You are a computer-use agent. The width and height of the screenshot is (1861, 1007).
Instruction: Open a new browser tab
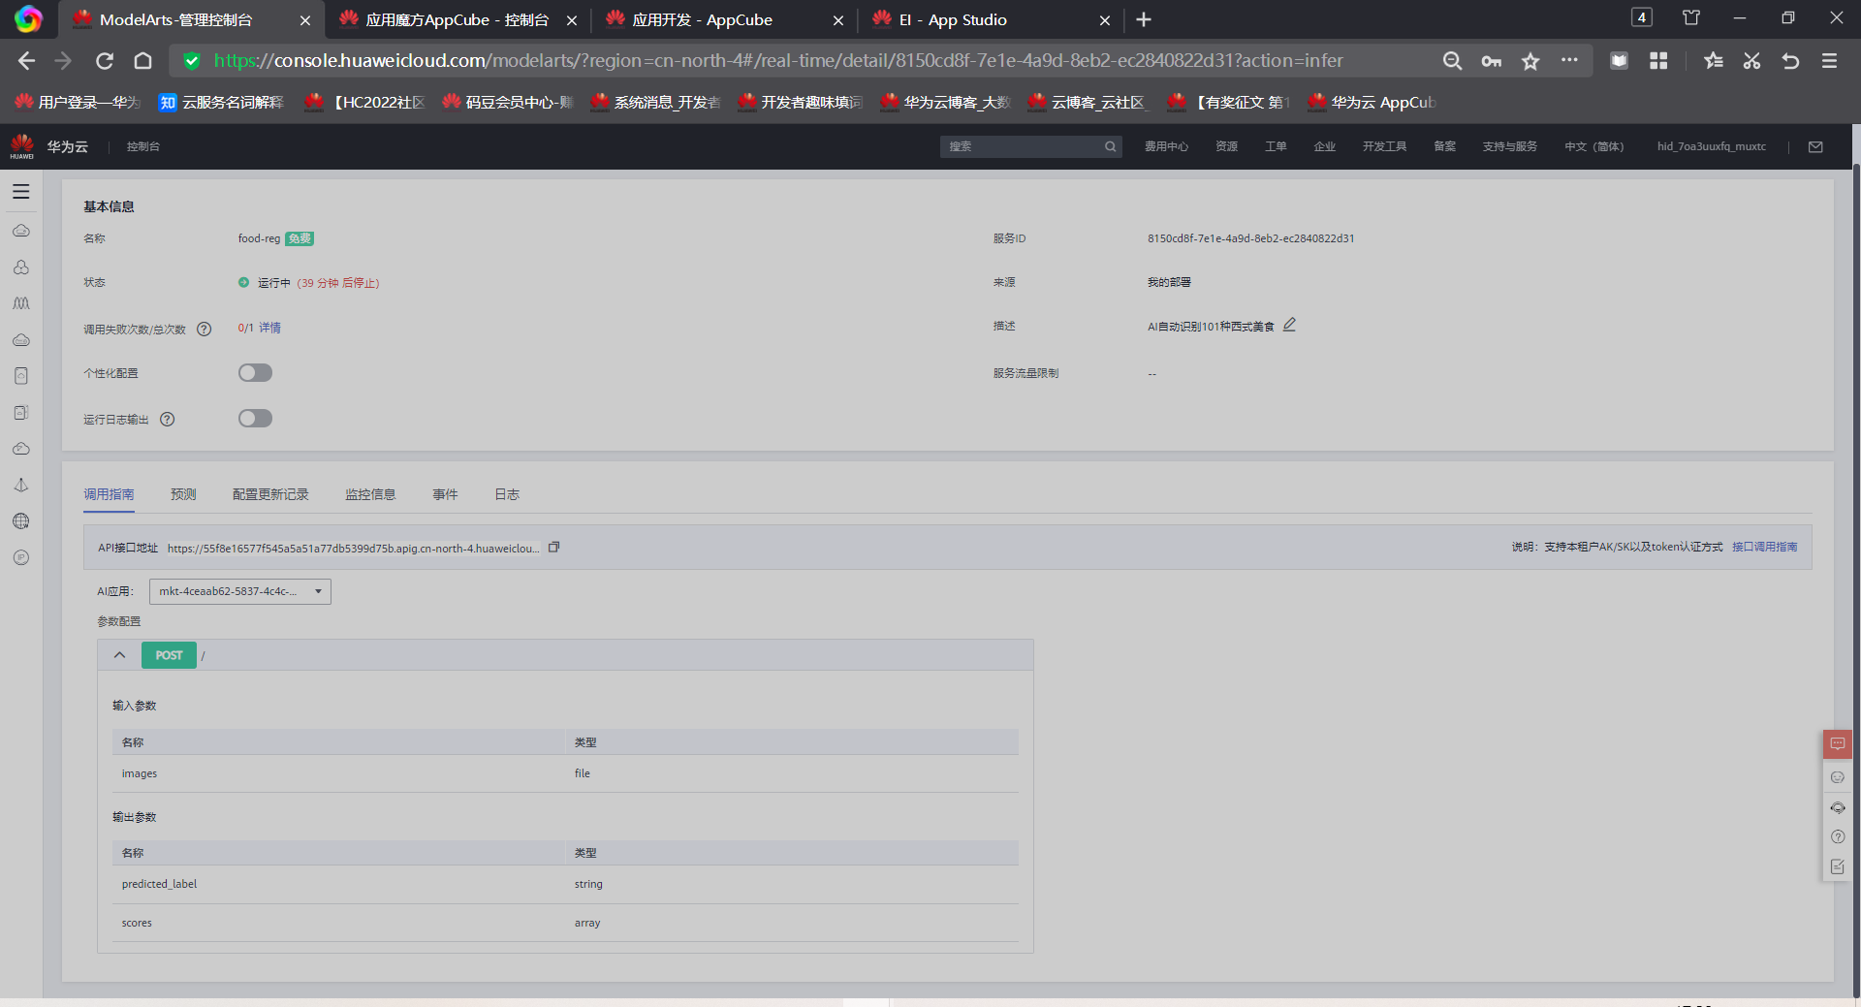(x=1144, y=20)
